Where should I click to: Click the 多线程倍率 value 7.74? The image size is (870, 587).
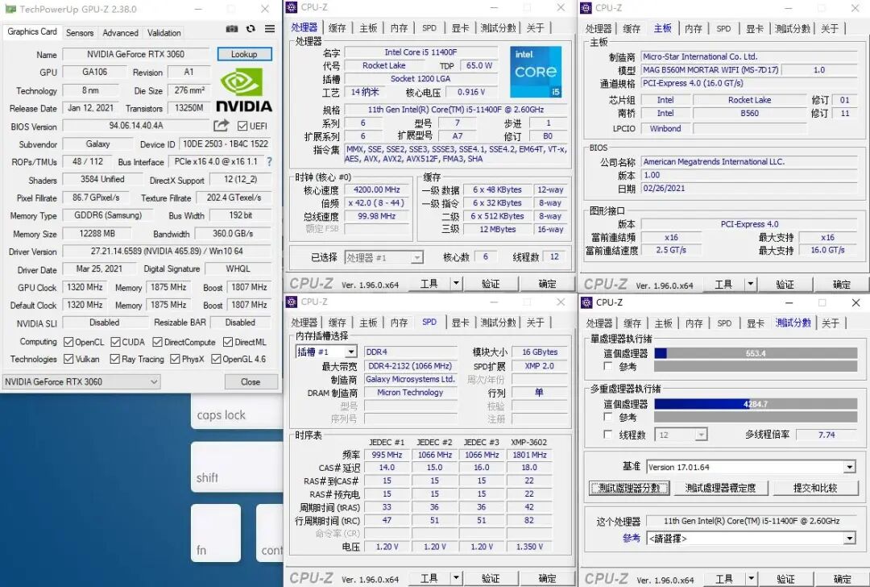[826, 435]
